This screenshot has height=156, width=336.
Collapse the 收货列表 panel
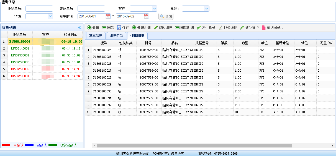79,27
